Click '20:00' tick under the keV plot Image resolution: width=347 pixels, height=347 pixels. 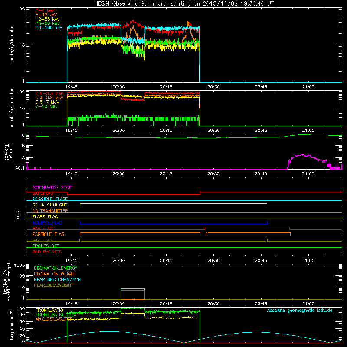click(118, 87)
